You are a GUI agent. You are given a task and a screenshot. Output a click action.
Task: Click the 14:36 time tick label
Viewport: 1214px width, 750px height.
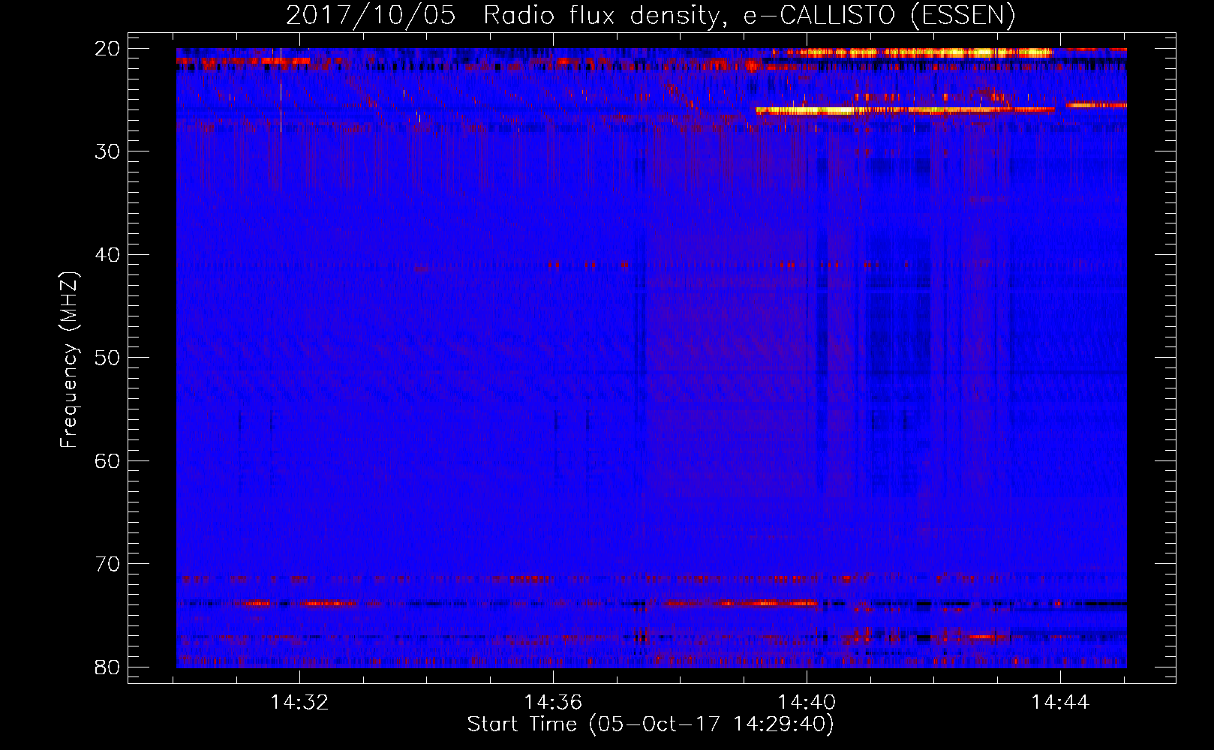point(553,703)
